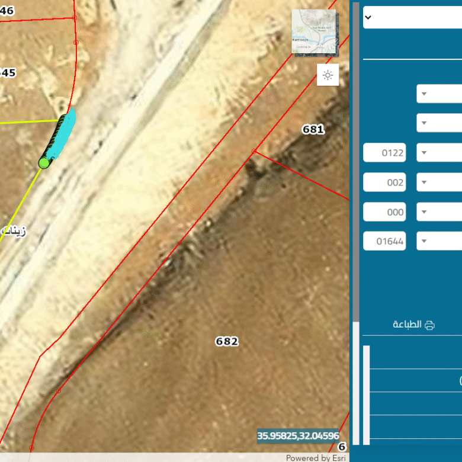Open the dropdown next to 002 field

(x=424, y=182)
